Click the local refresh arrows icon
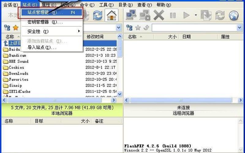 [x=98, y=15]
